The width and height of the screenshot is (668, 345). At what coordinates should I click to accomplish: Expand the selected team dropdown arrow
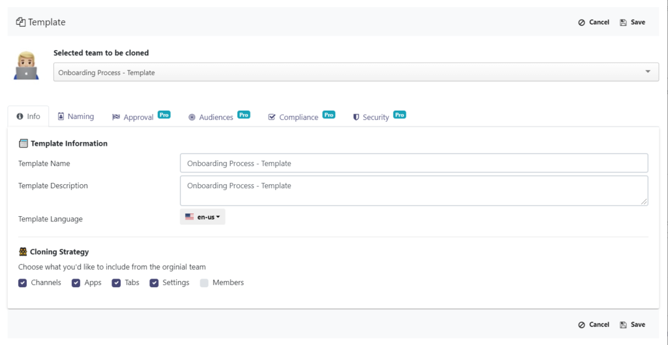[x=648, y=72]
